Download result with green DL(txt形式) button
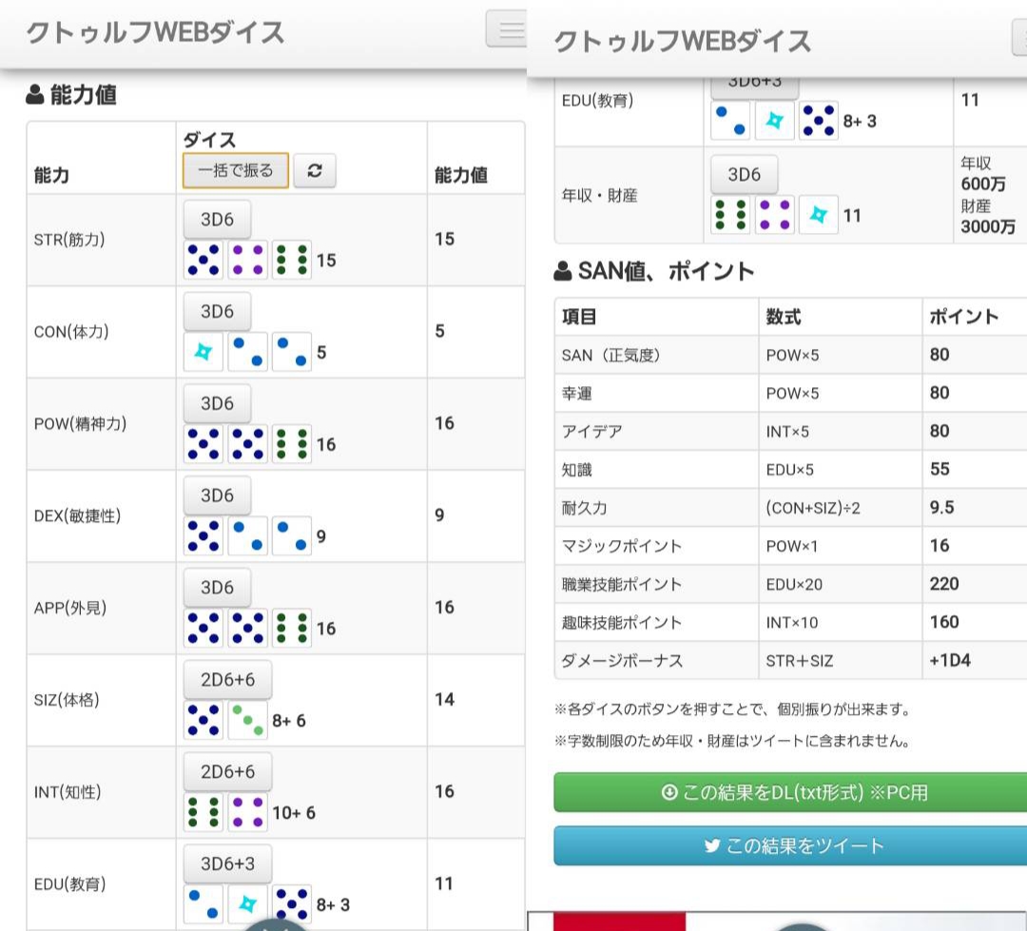This screenshot has height=931, width=1027. (789, 792)
